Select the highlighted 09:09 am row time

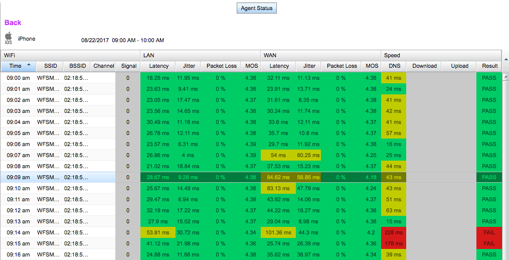point(18,178)
